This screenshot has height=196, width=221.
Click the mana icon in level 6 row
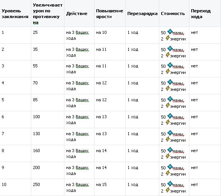pos(170,116)
